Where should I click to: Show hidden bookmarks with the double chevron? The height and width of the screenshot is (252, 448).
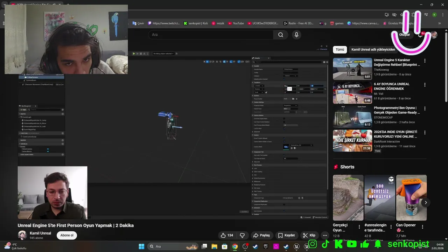(x=440, y=23)
